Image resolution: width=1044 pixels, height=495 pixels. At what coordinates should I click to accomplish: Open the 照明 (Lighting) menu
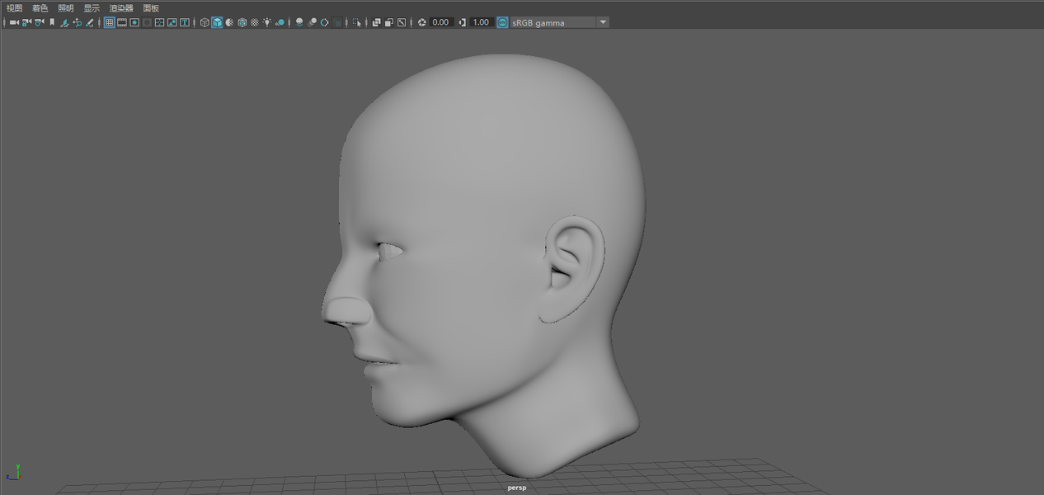coord(65,7)
